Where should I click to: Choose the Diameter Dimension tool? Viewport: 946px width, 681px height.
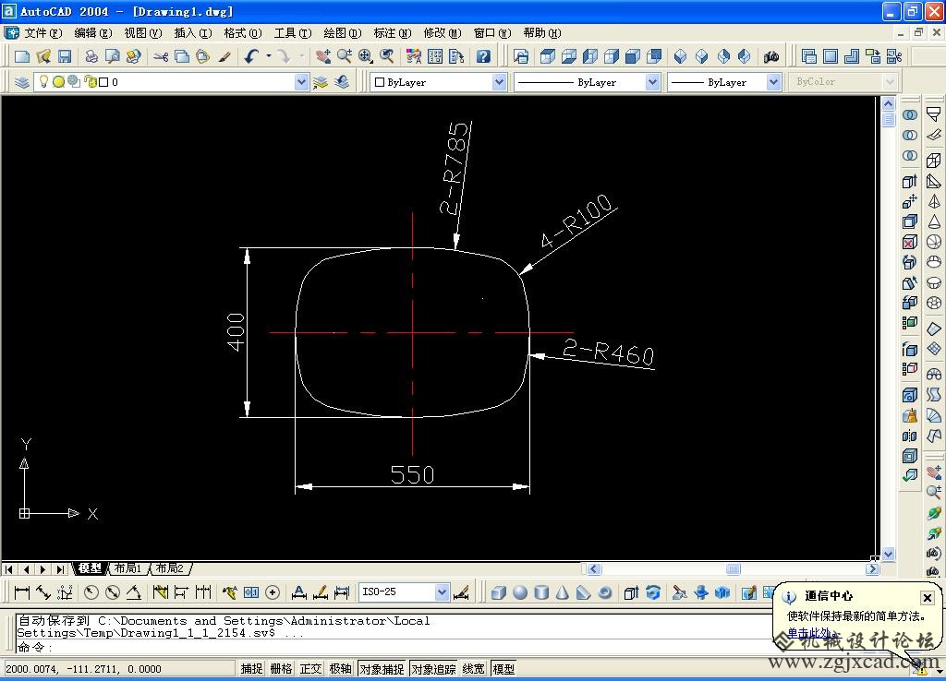point(112,592)
